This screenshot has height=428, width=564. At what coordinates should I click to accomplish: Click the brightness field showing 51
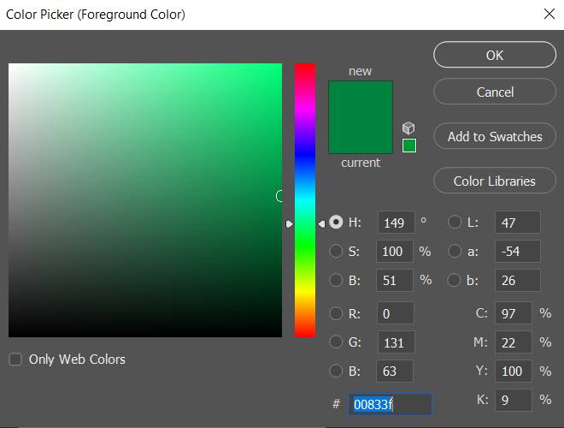tap(395, 280)
